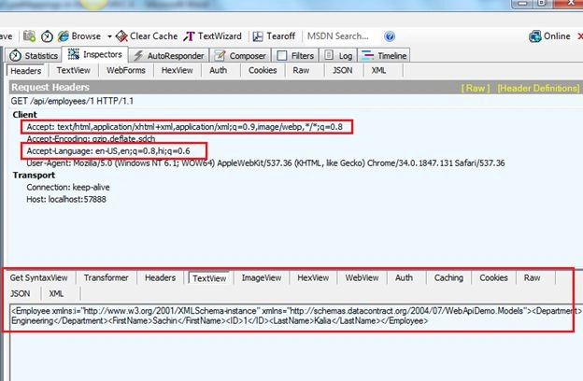Open the response Cookies tab
The width and height of the screenshot is (583, 381).
(493, 277)
